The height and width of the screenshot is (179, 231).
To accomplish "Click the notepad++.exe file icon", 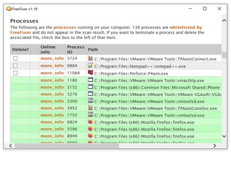I will pyautogui.click(x=90, y=65).
